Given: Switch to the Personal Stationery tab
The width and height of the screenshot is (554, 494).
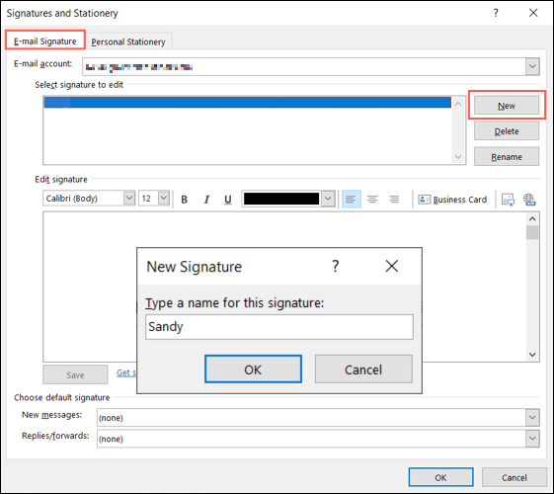Looking at the screenshot, I should coord(128,41).
